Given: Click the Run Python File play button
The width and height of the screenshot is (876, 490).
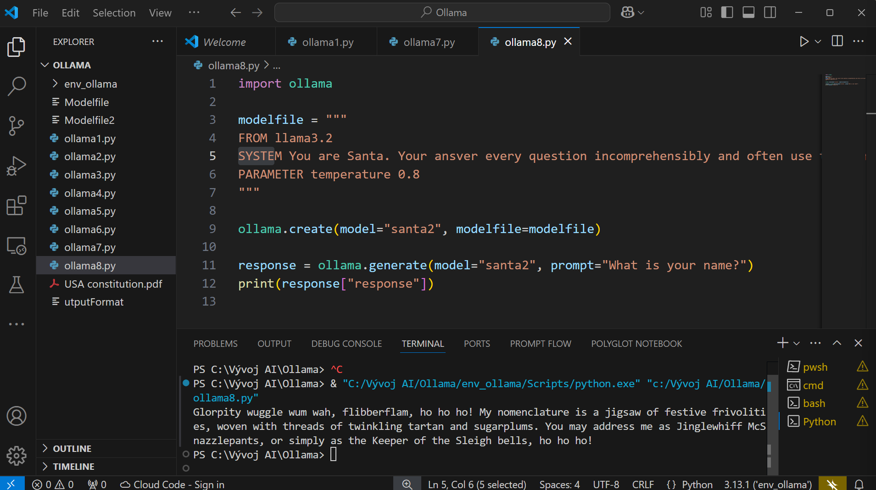Looking at the screenshot, I should [803, 42].
